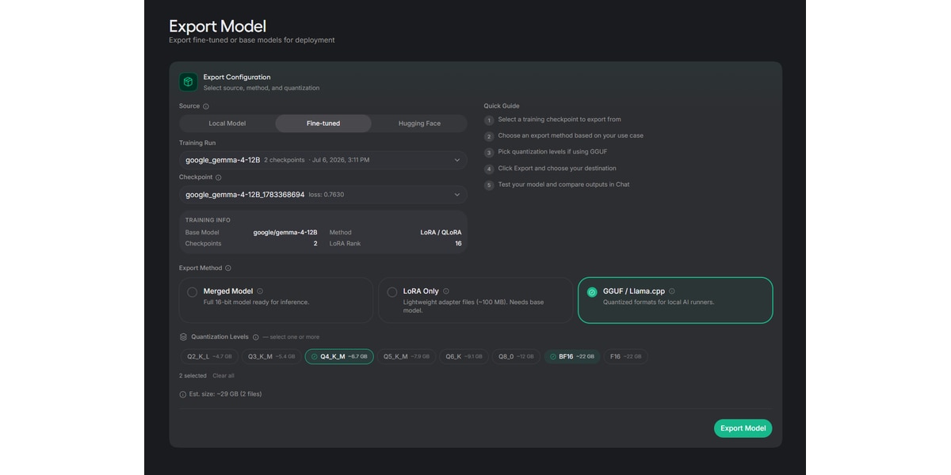Toggle the Q8_0 quantization level
This screenshot has height=475, width=951.
click(x=516, y=356)
